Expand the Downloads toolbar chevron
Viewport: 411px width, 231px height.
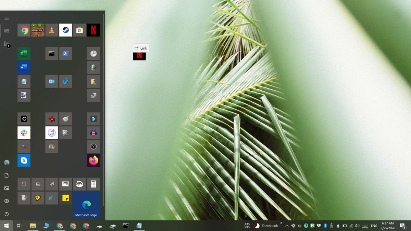point(281,223)
